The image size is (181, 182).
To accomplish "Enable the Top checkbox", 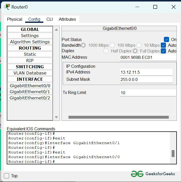I will [6, 176].
